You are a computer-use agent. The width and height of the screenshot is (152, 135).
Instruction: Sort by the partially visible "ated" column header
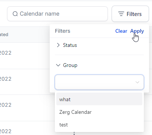4,35
